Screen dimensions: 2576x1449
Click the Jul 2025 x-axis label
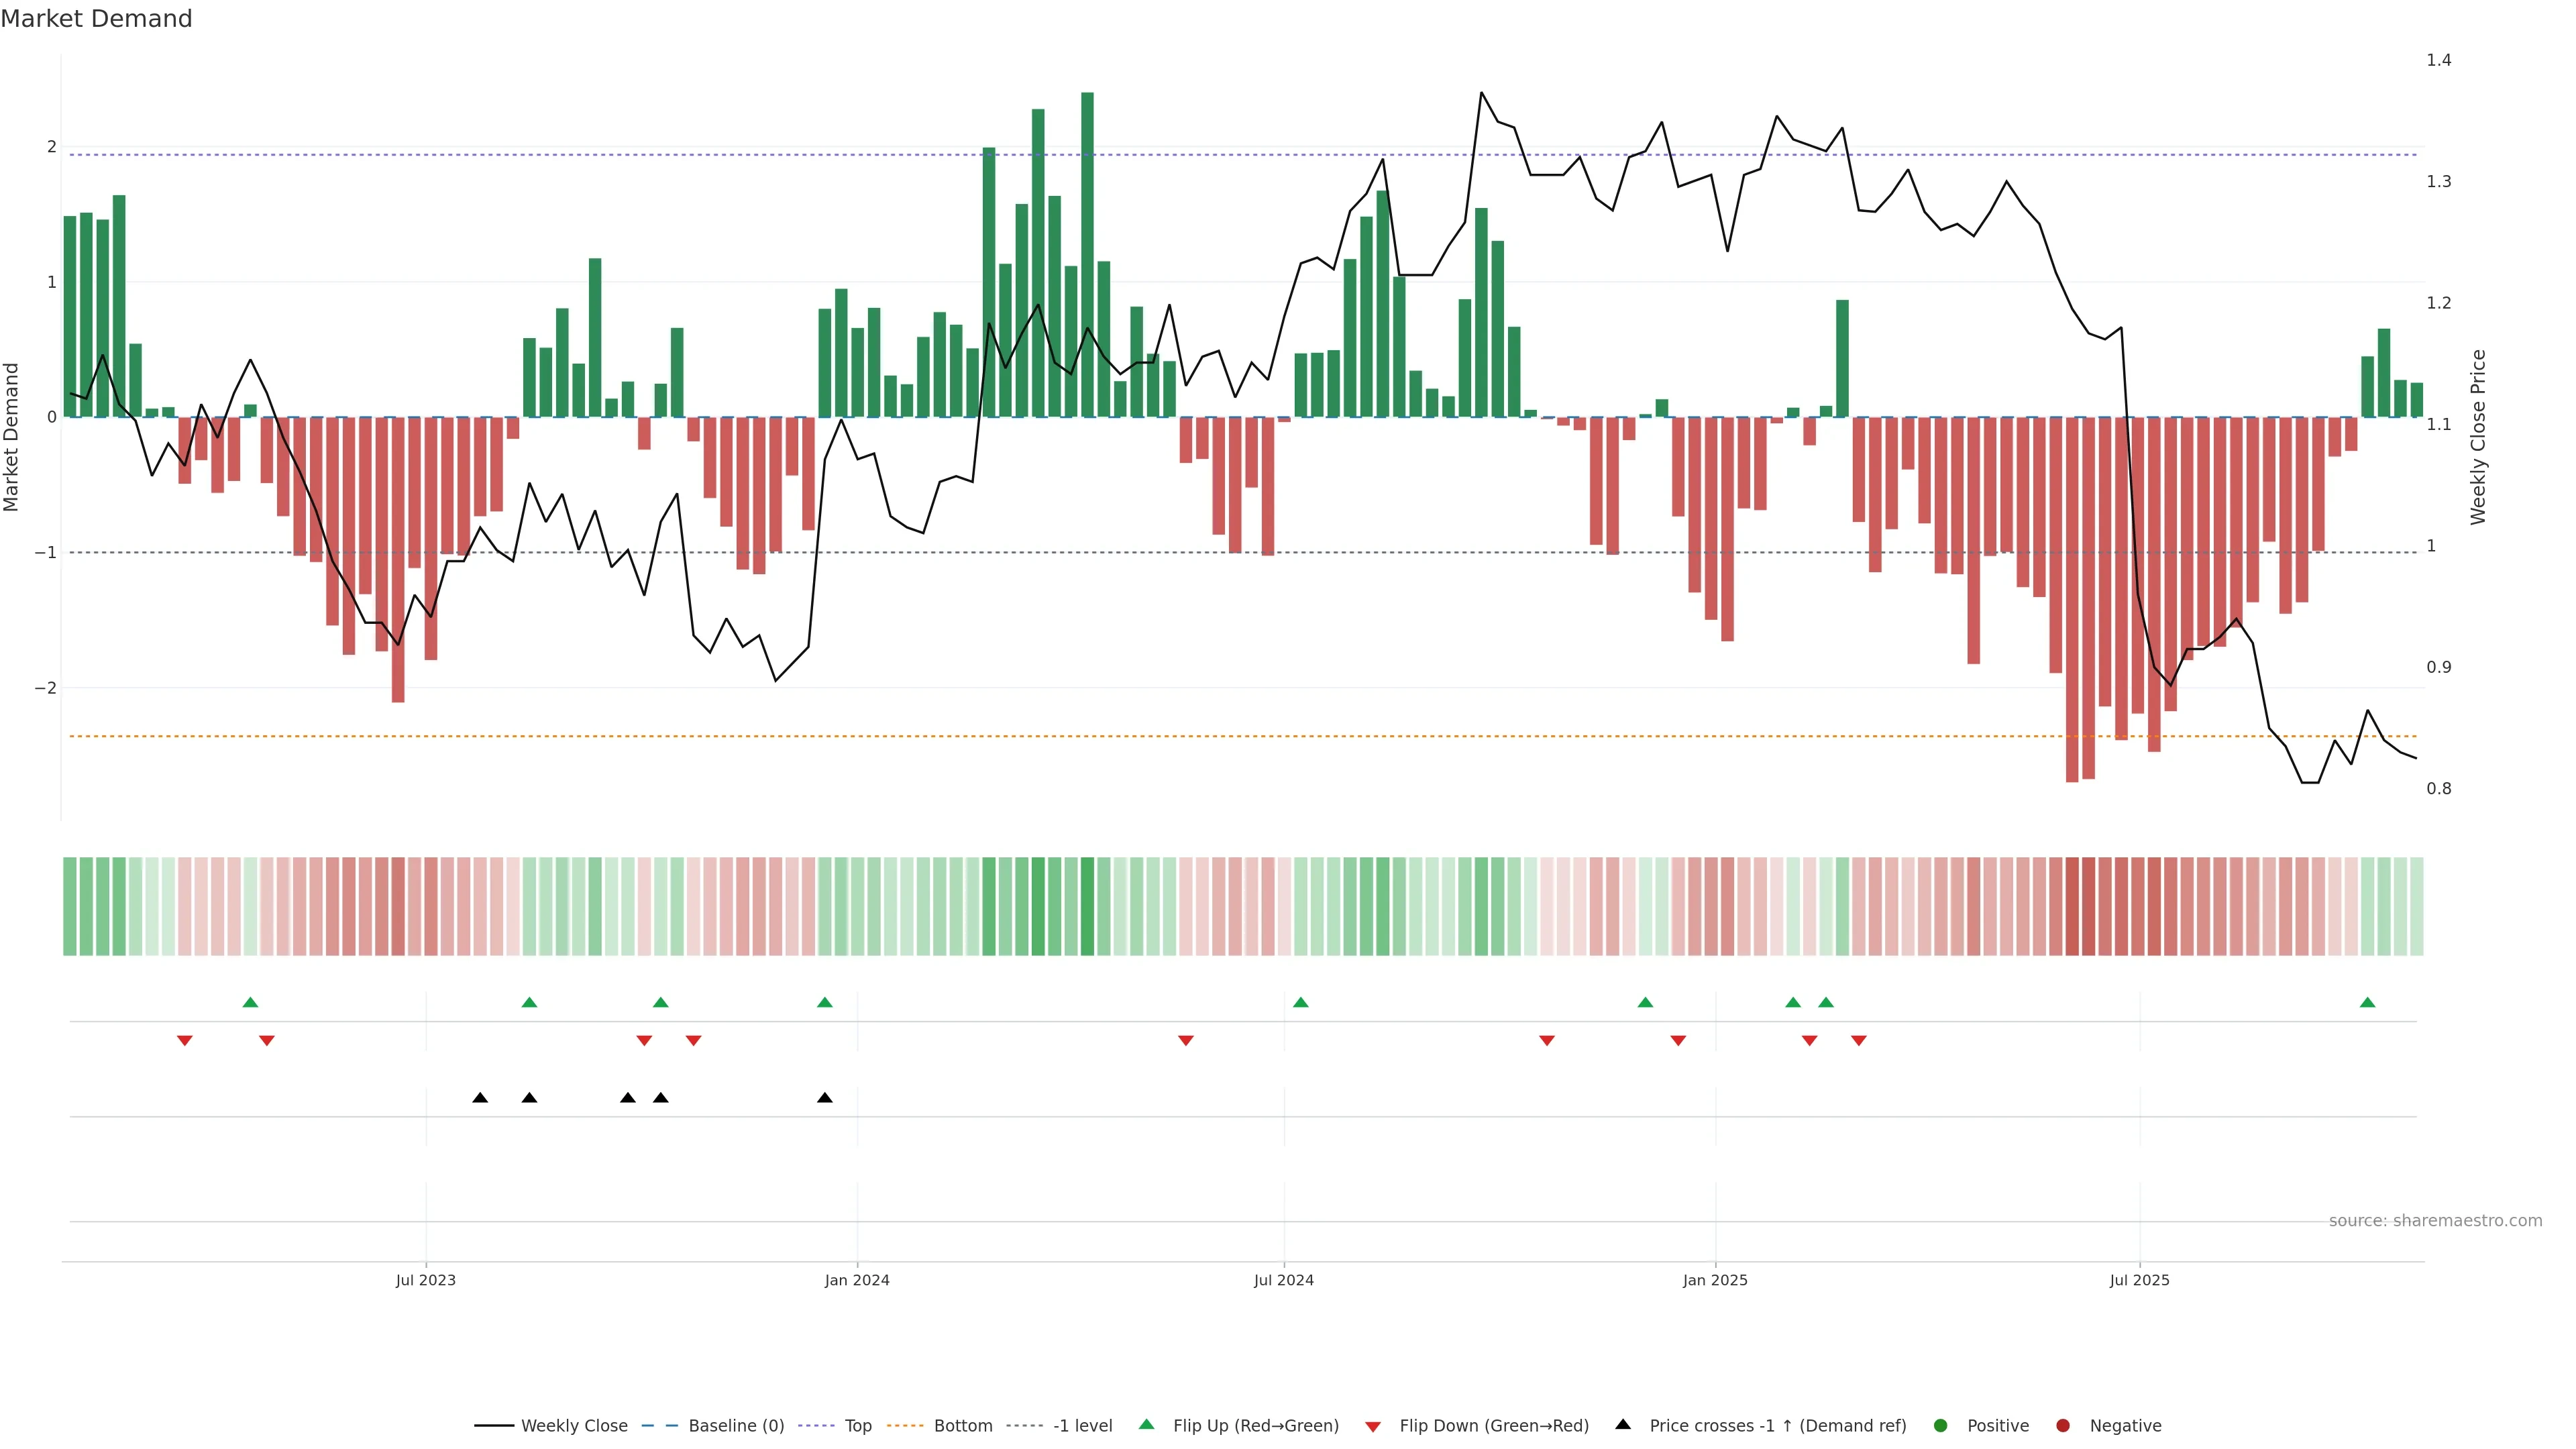pos(2139,1281)
